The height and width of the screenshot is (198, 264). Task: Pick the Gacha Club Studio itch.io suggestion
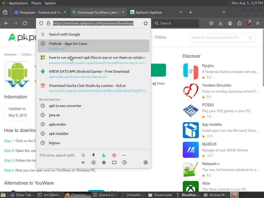point(93,88)
